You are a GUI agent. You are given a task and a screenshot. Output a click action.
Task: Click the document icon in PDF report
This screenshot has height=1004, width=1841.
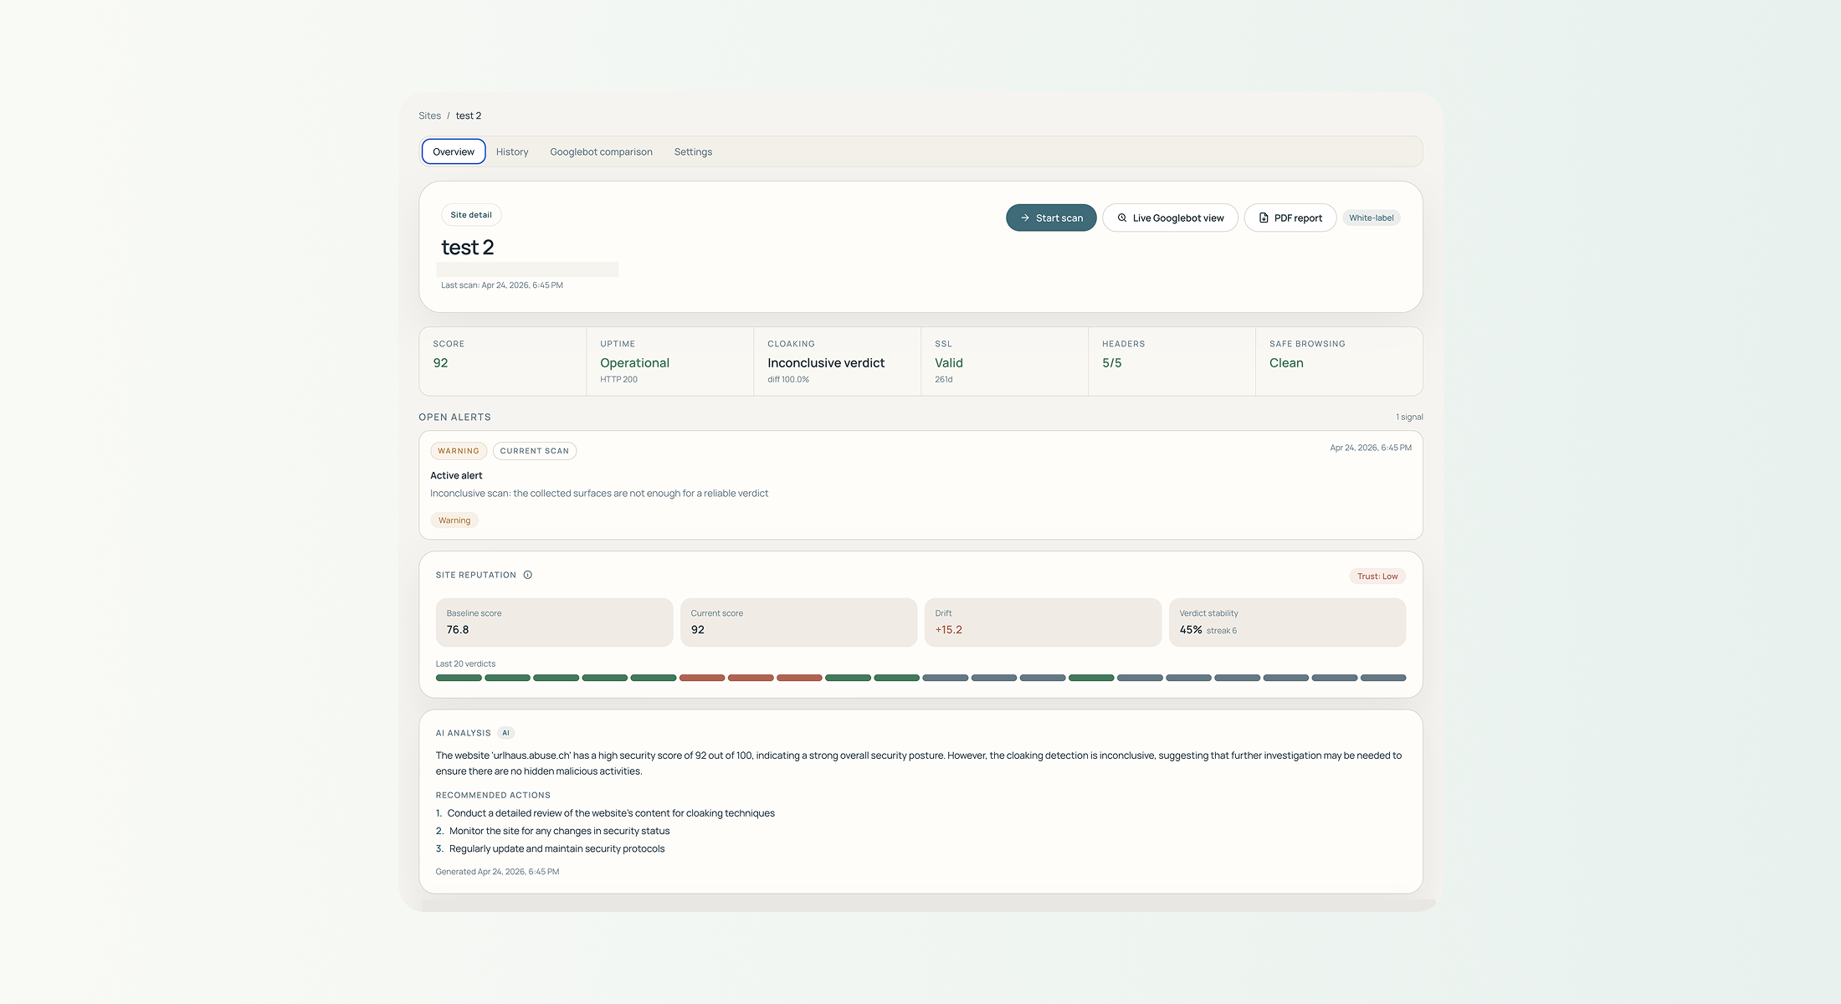pyautogui.click(x=1264, y=218)
